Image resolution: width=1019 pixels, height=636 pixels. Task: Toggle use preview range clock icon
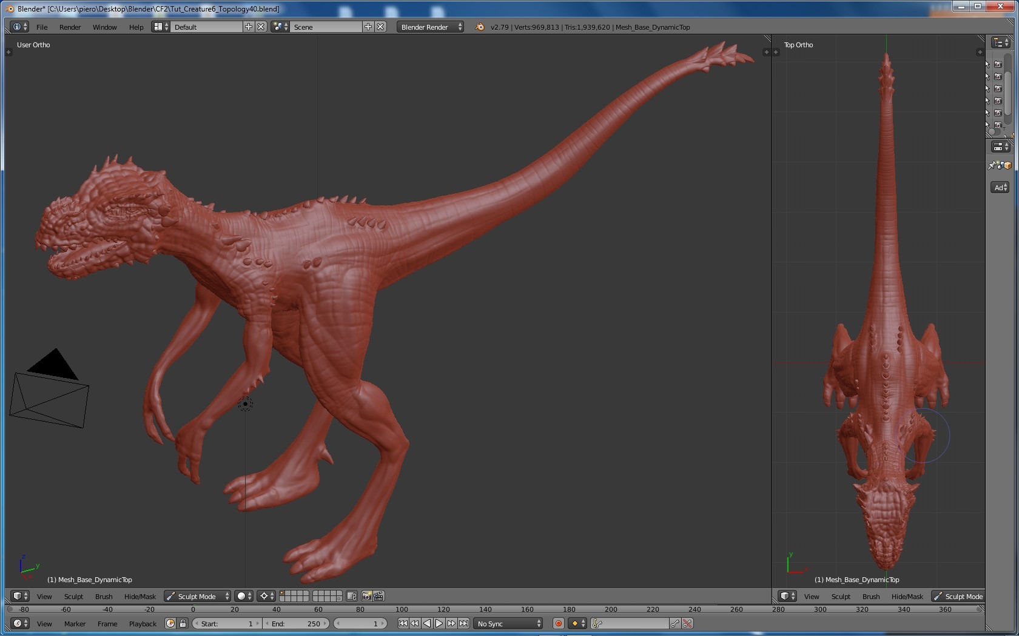coord(170,623)
